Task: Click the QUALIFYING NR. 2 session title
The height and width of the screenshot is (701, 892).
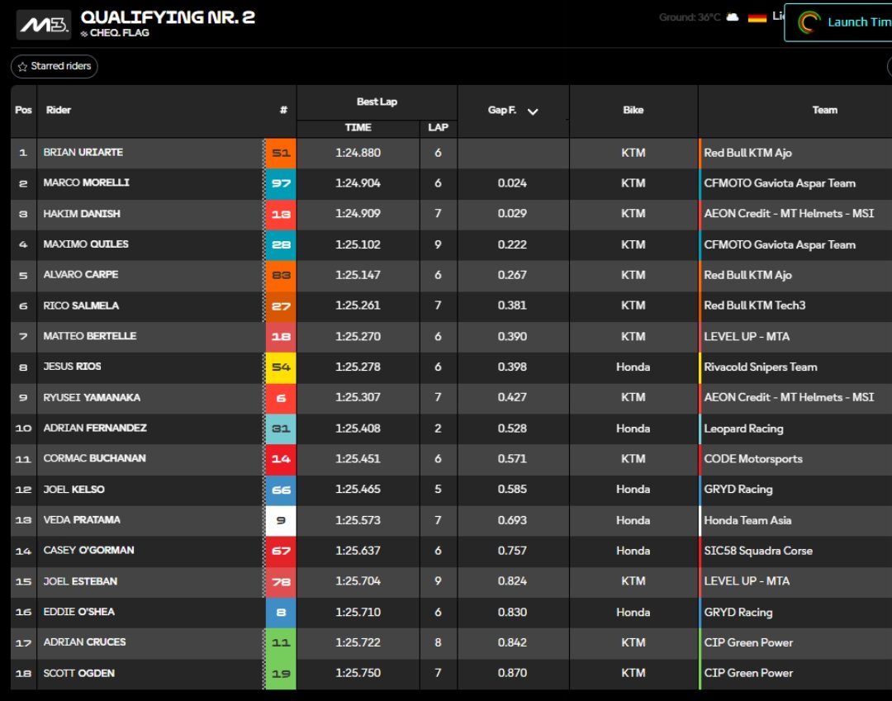Action: click(168, 17)
